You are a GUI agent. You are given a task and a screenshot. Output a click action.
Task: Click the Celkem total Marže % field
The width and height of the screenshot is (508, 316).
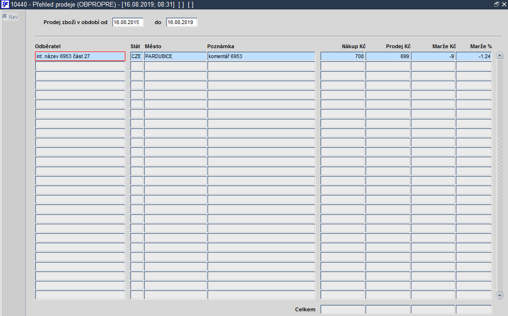point(473,309)
